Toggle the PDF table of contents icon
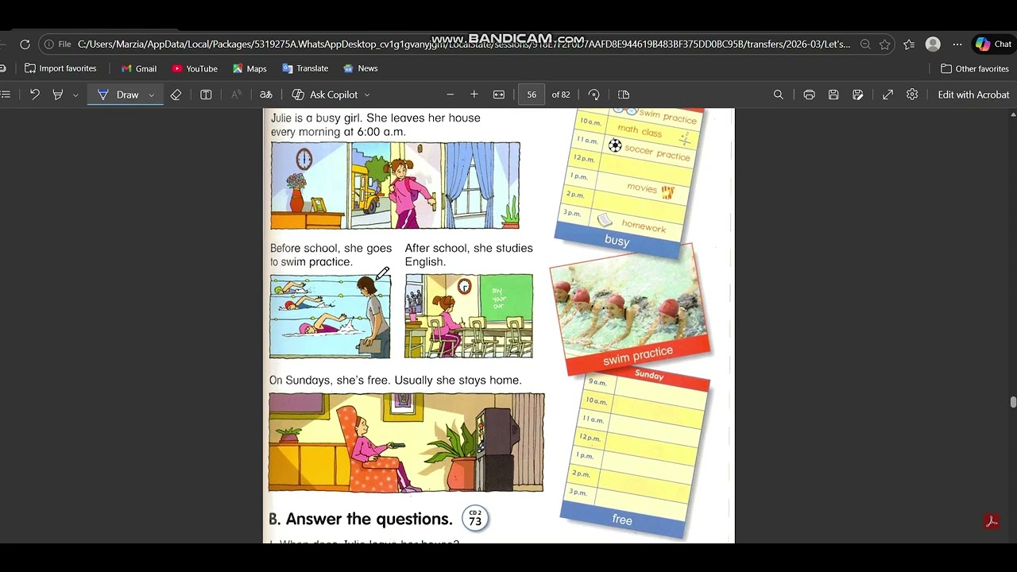This screenshot has height=572, width=1017. point(6,95)
